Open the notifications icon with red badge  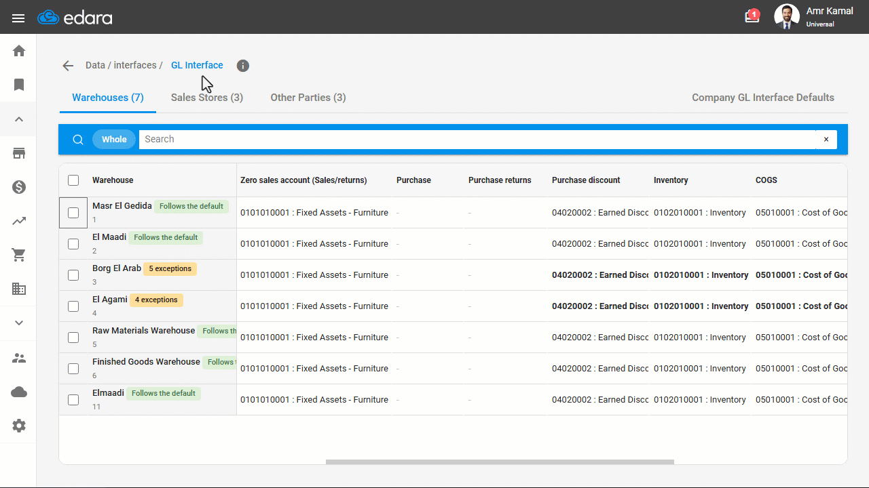[x=752, y=16]
